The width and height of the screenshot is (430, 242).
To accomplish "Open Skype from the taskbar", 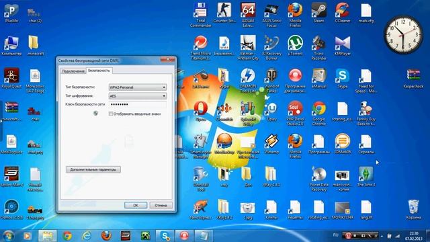I will 165,236.
